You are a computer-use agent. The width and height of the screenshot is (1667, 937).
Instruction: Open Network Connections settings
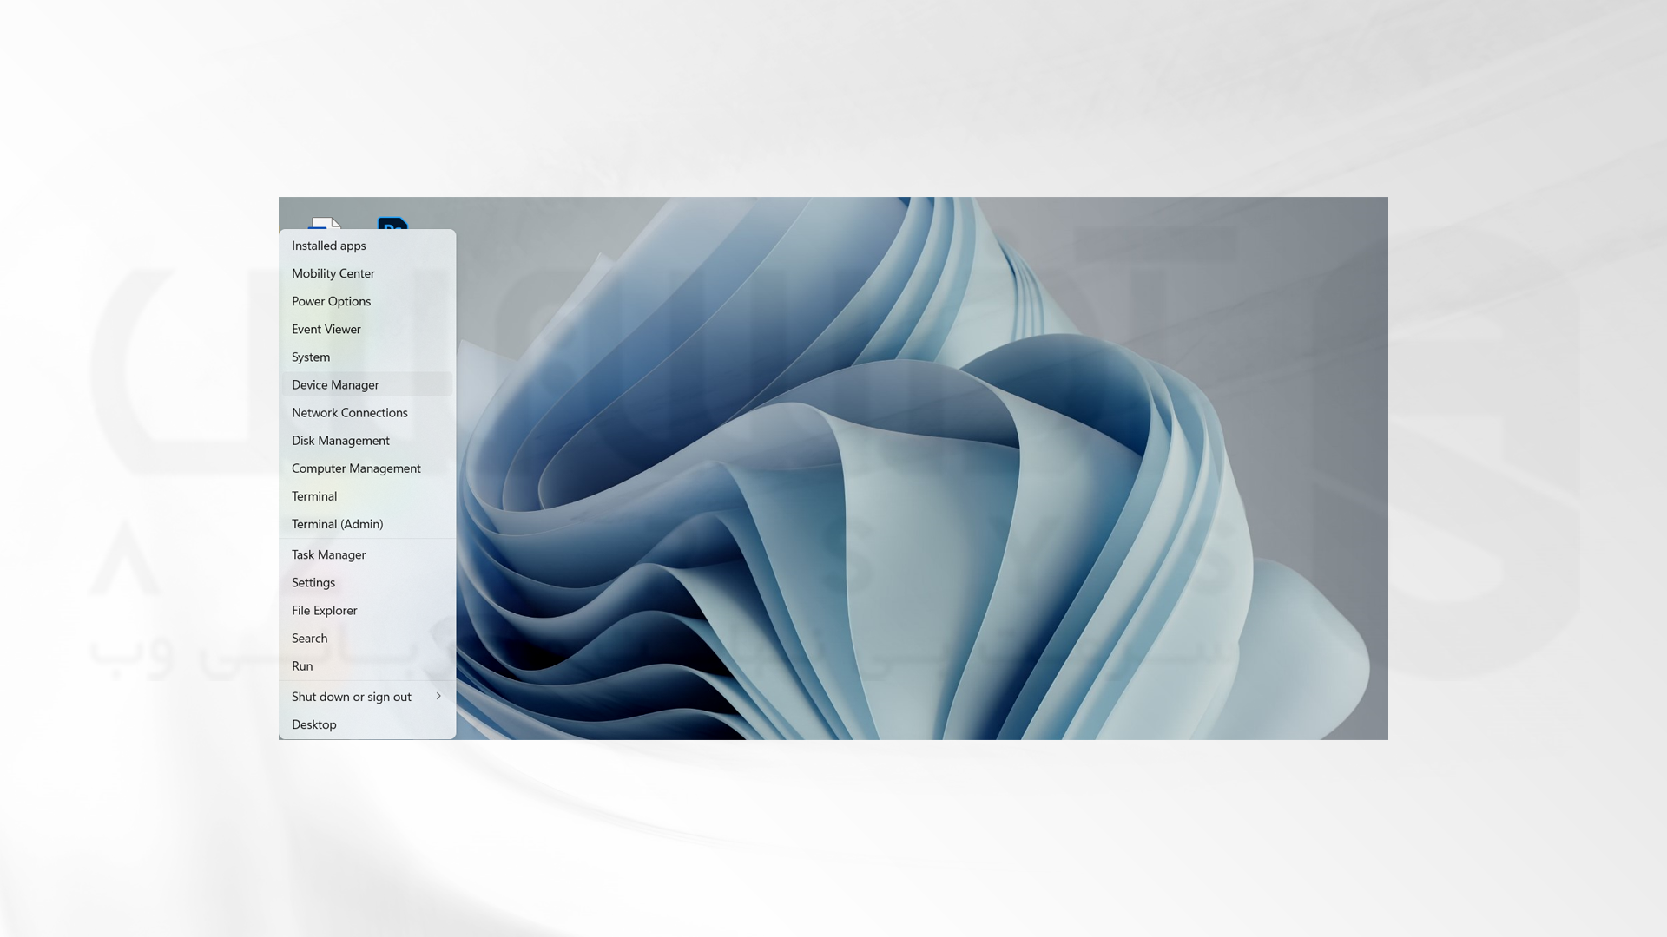(x=349, y=412)
